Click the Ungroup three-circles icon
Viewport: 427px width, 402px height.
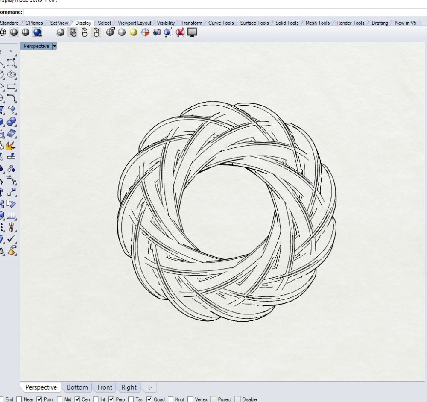tap(11, 169)
